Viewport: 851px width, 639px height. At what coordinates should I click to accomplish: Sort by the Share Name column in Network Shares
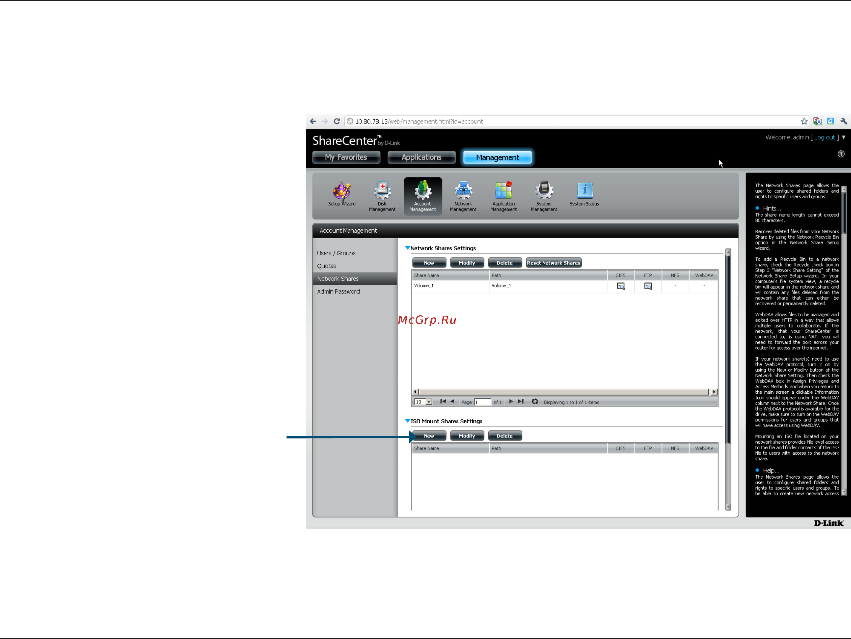(x=450, y=275)
